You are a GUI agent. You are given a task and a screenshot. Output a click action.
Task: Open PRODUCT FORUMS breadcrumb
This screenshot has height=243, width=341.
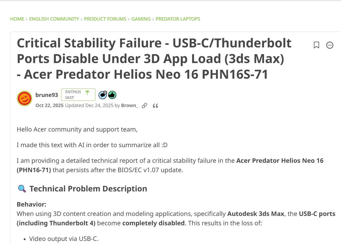pos(105,19)
